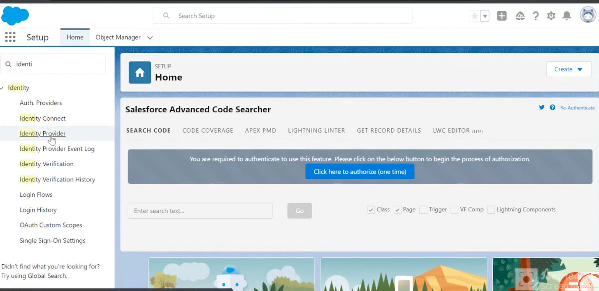
Task: Click the blue help circle icon
Action: tap(553, 107)
